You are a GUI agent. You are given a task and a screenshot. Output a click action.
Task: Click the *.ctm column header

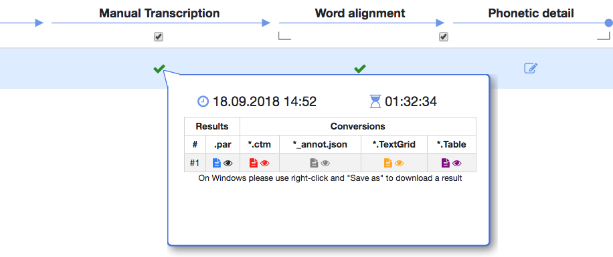[x=260, y=145]
